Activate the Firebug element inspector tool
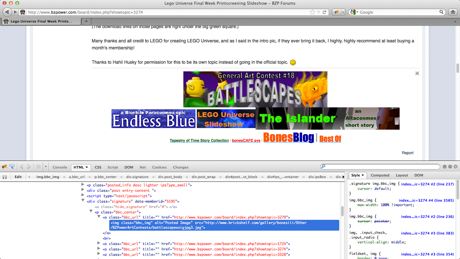Viewport: 460px width, 259px height. [12, 167]
